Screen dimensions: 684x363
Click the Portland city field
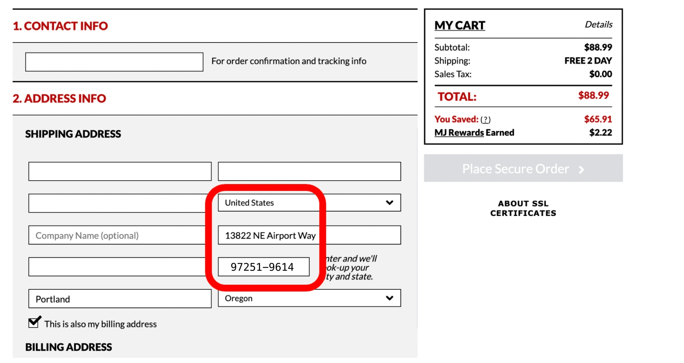click(x=120, y=299)
